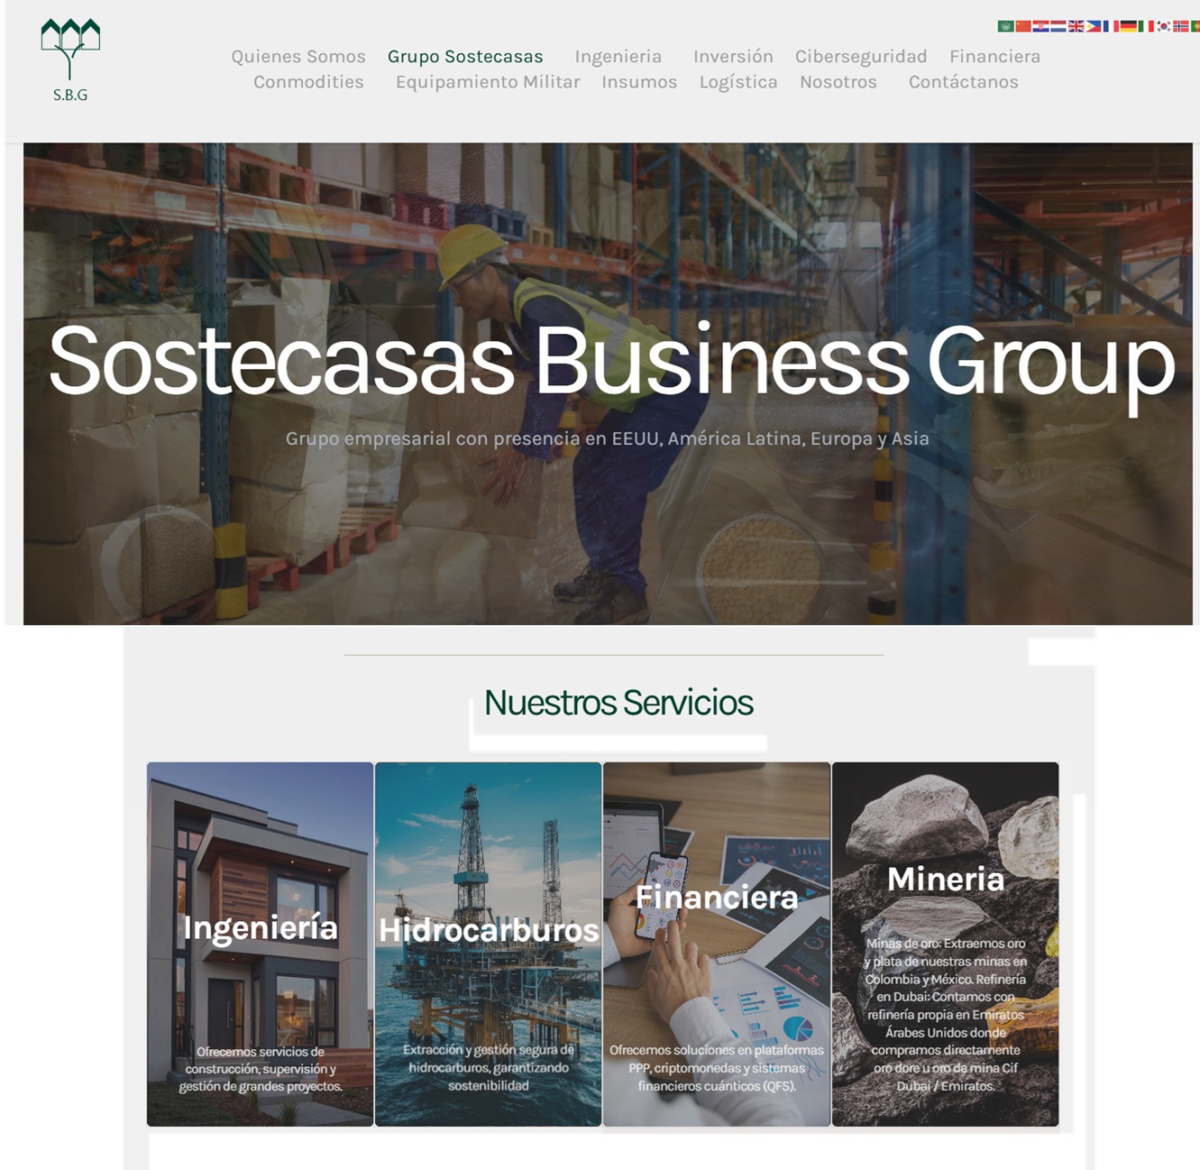
Task: Switch to the Philippines flag language
Action: coord(1094,26)
